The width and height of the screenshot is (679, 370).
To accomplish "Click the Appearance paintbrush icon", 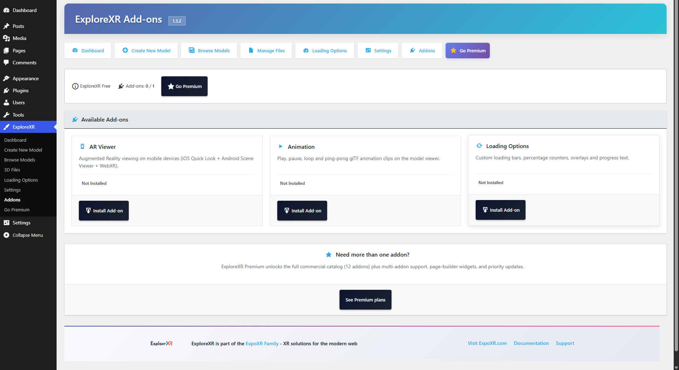I will (6, 78).
